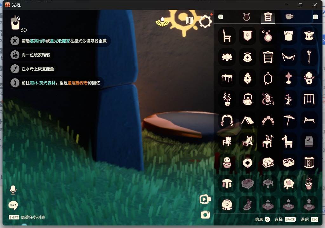Select the dimmed sailboat item
This screenshot has width=325, height=228.
point(248,205)
